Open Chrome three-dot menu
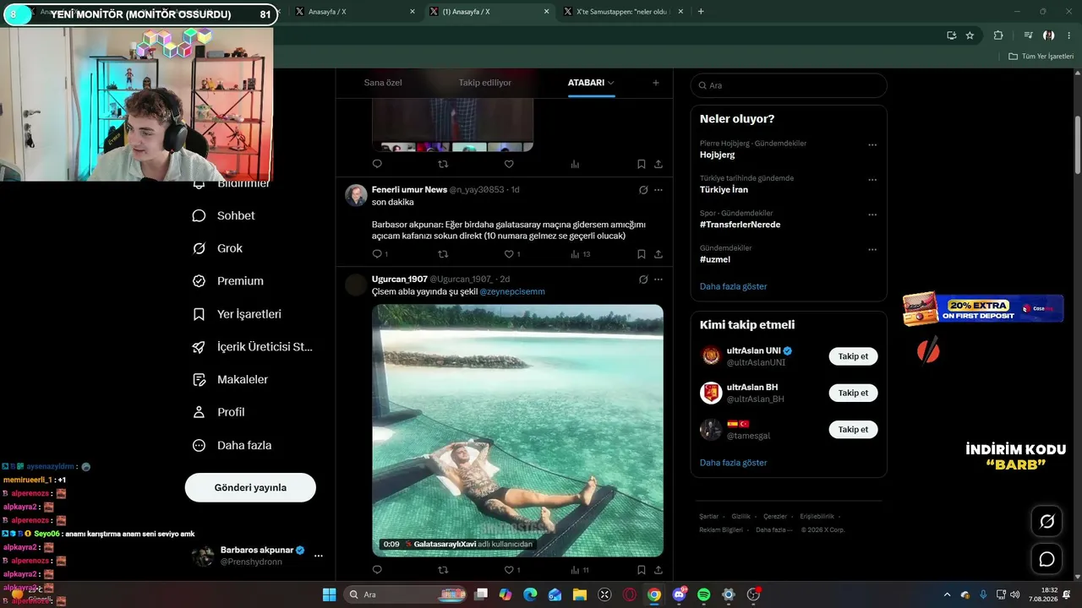This screenshot has height=608, width=1082. [x=1068, y=35]
